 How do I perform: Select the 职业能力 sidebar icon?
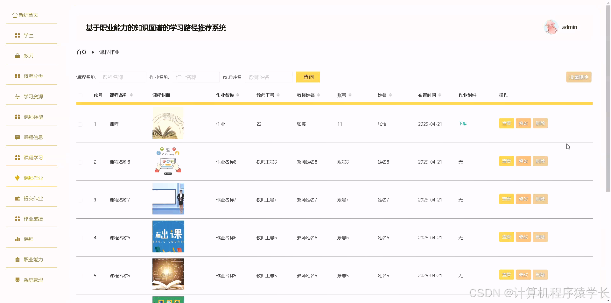pos(18,259)
